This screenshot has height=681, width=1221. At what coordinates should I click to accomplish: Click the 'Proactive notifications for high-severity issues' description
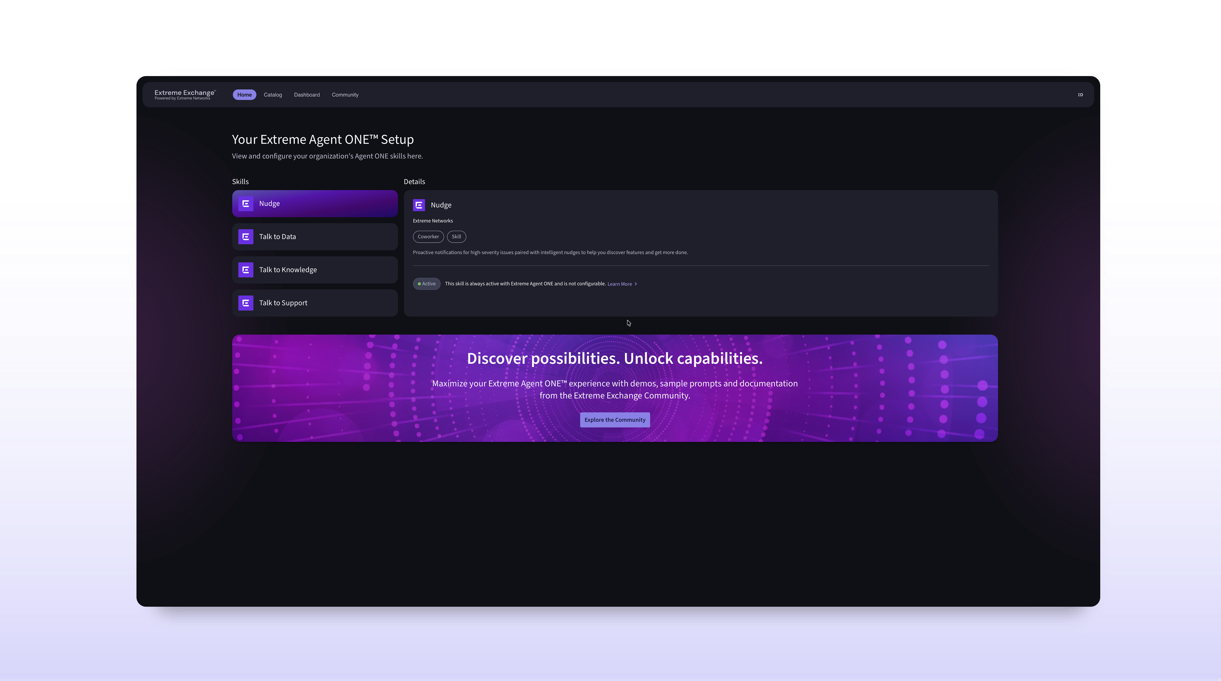click(550, 252)
